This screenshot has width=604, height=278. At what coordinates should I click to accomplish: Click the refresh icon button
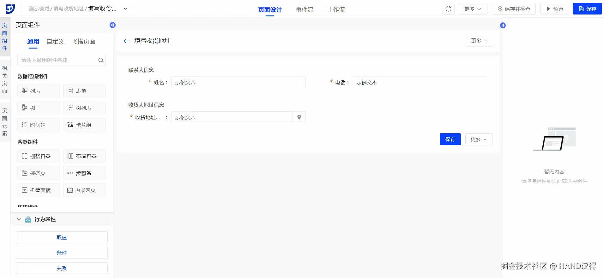tap(448, 9)
